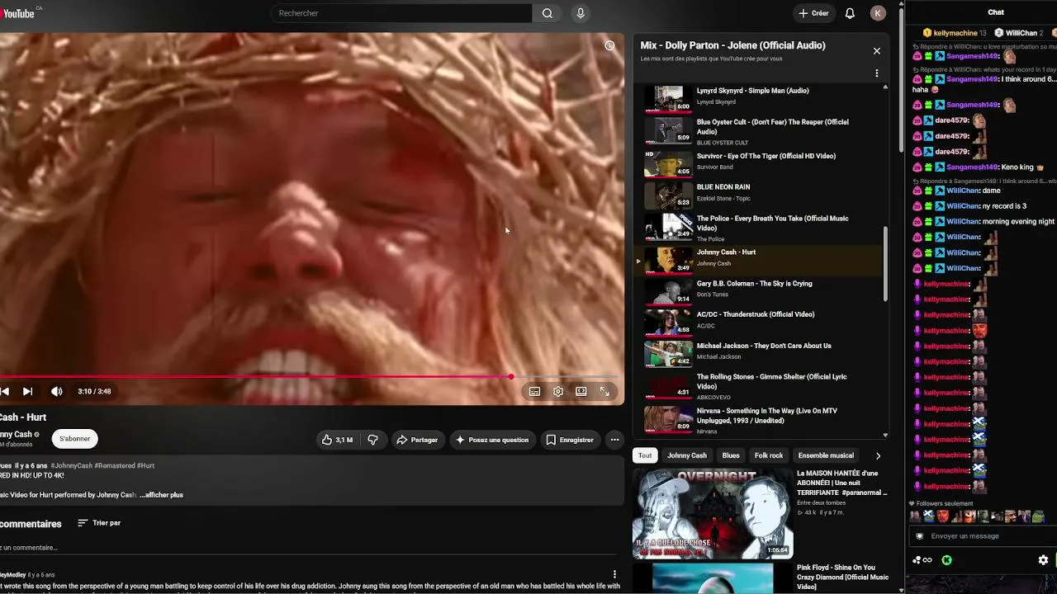Open the account avatar menu
Viewport: 1057px width, 594px height.
click(x=878, y=13)
